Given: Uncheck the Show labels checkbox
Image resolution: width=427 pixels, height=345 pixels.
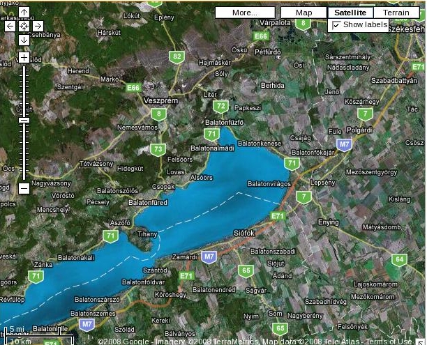Looking at the screenshot, I should point(336,25).
